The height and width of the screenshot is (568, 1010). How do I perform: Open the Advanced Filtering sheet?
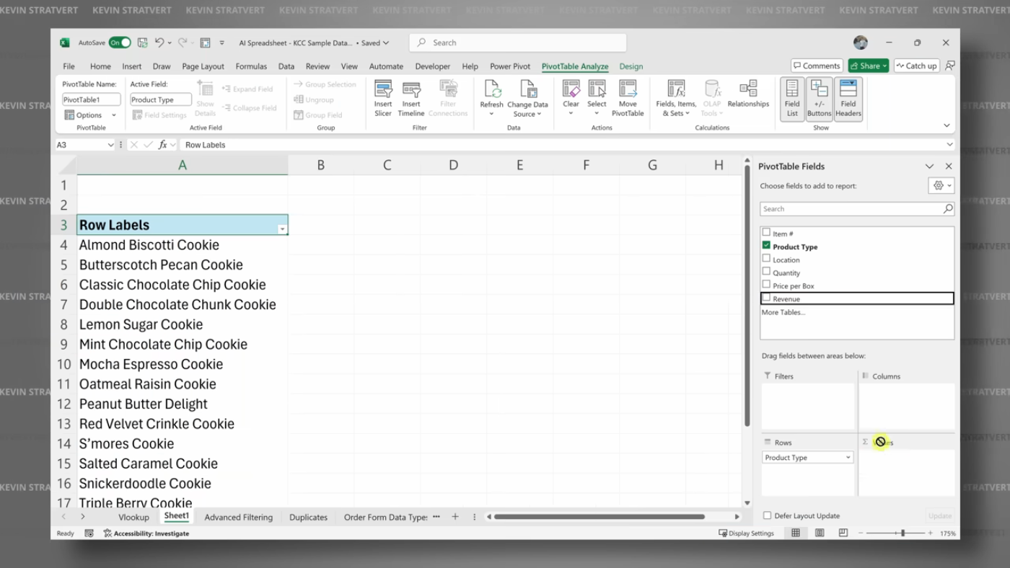pyautogui.click(x=238, y=517)
